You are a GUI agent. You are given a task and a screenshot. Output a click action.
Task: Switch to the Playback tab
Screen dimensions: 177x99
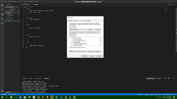[x=70, y=21]
